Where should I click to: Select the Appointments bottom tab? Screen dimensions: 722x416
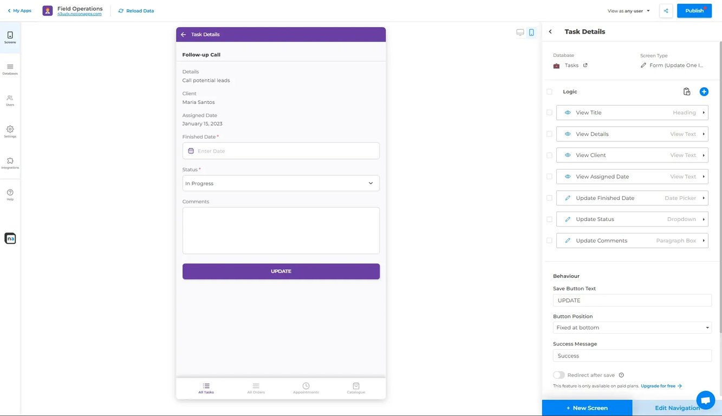pos(306,388)
